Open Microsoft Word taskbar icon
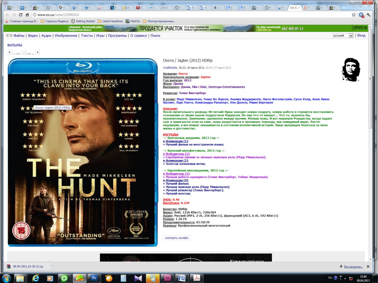 [x=182, y=278]
